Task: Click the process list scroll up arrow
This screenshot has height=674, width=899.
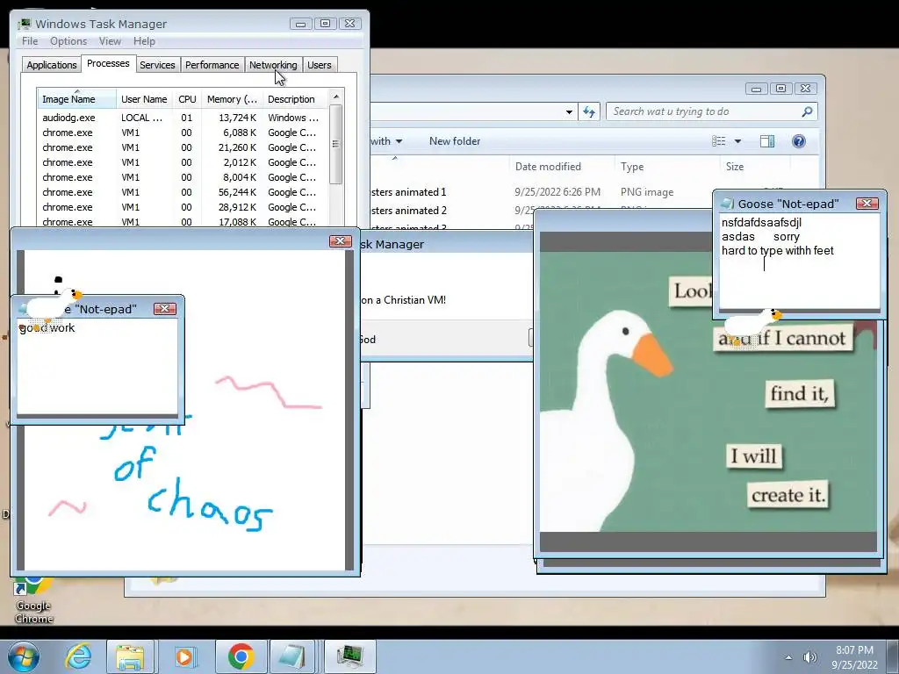Action: pos(336,97)
